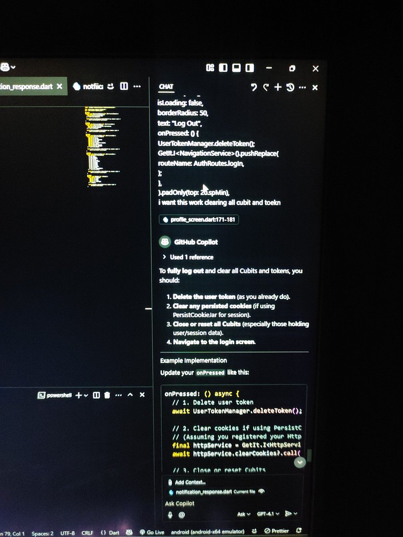Start voice chat with the microphone icon
The image size is (403, 537).
(171, 515)
